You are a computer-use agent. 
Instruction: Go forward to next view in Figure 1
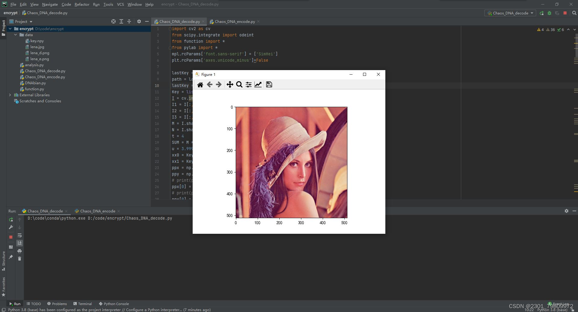(219, 85)
